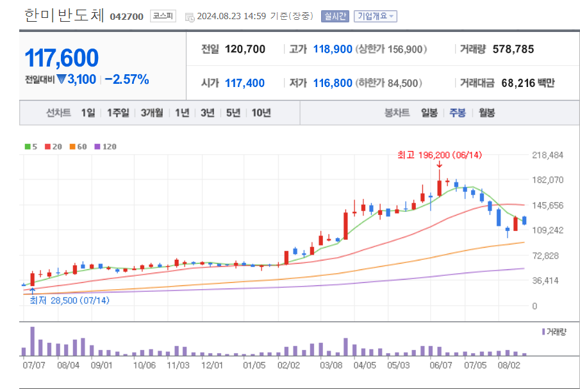
Task: Click the 시가 value 117,400
Action: 245,83
